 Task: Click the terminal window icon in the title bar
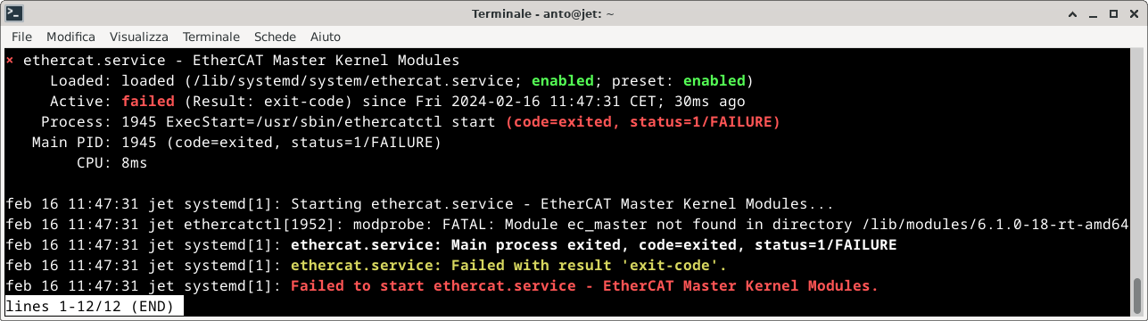(x=14, y=13)
